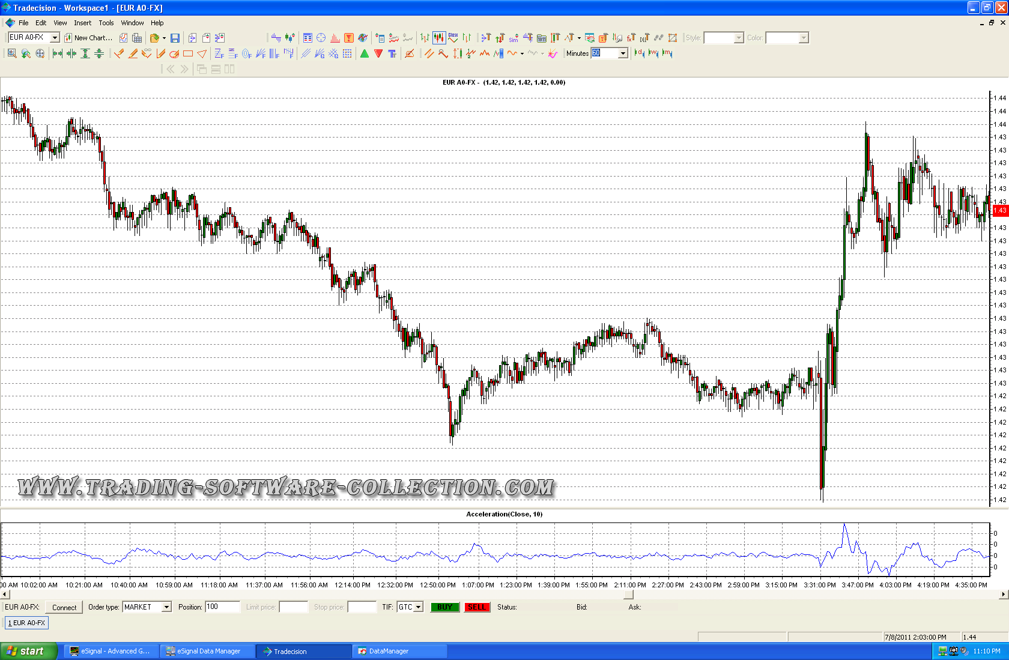Image resolution: width=1009 pixels, height=660 pixels.
Task: Toggle the candlestick chart type
Action: (x=439, y=38)
